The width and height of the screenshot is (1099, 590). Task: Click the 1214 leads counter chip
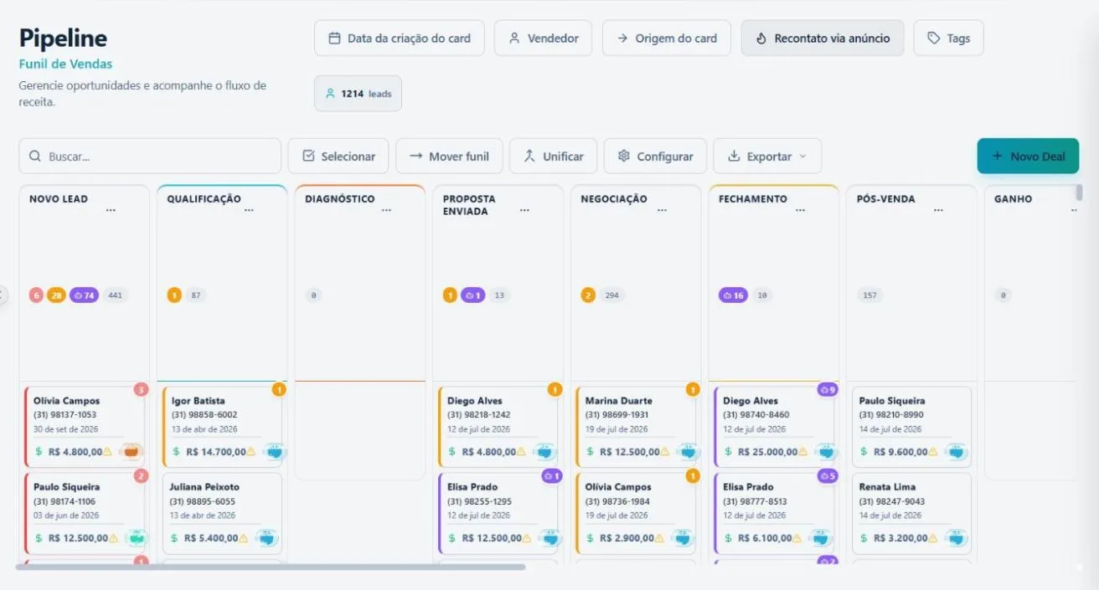(359, 94)
